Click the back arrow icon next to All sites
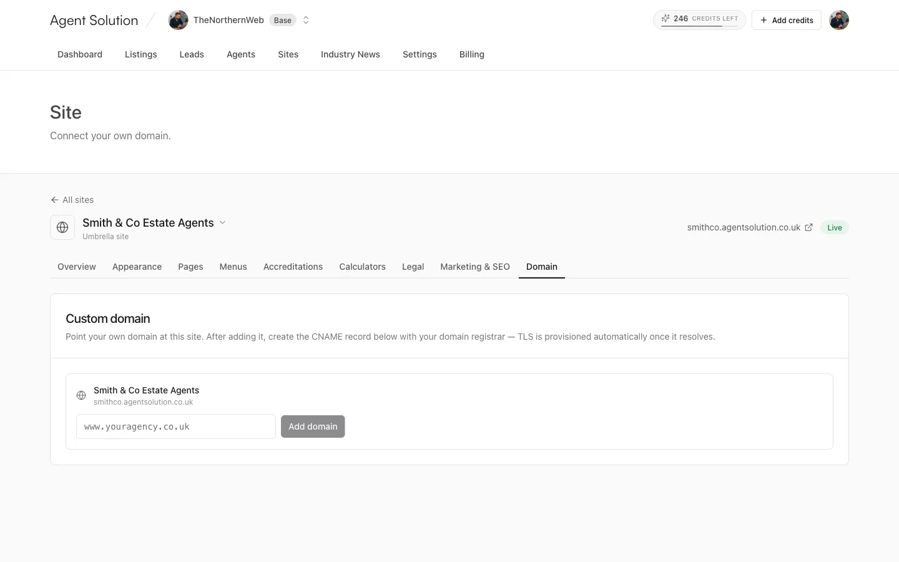The height and width of the screenshot is (562, 899). (54, 200)
